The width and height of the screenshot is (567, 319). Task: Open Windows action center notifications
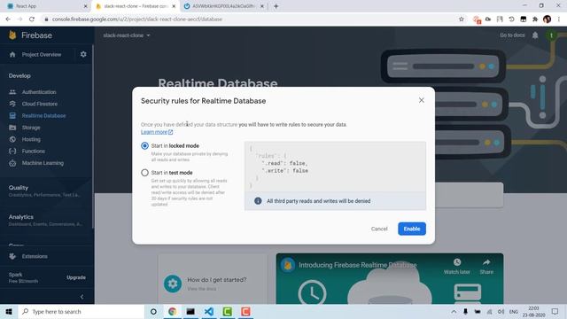coord(555,311)
